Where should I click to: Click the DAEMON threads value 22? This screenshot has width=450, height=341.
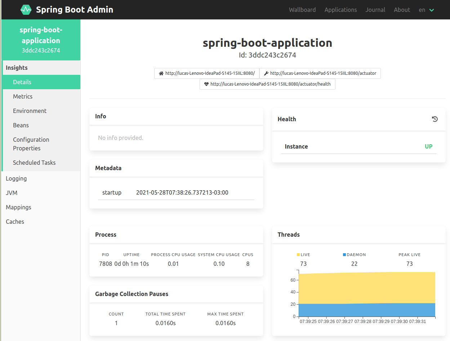(x=355, y=264)
